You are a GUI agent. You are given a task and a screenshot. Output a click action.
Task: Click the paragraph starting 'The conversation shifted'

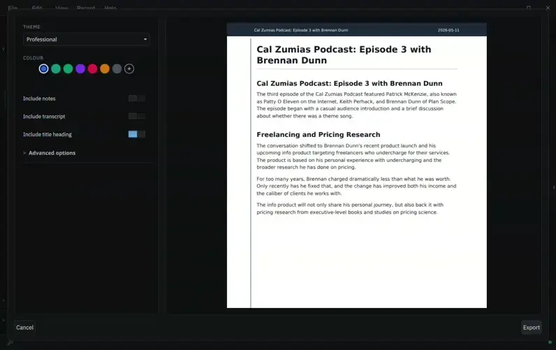[353, 156]
